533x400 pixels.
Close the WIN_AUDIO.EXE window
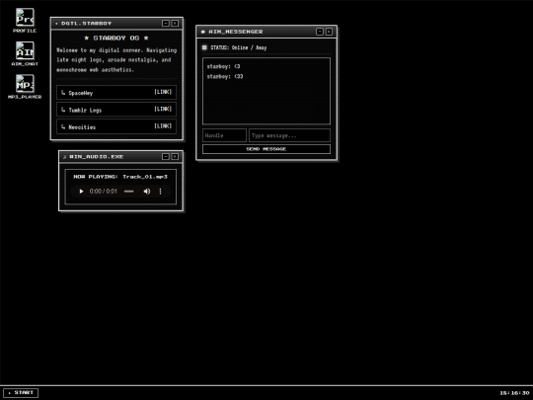click(x=175, y=156)
